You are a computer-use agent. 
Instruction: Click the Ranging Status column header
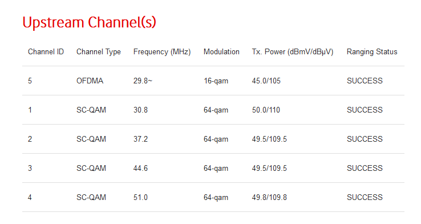372,52
